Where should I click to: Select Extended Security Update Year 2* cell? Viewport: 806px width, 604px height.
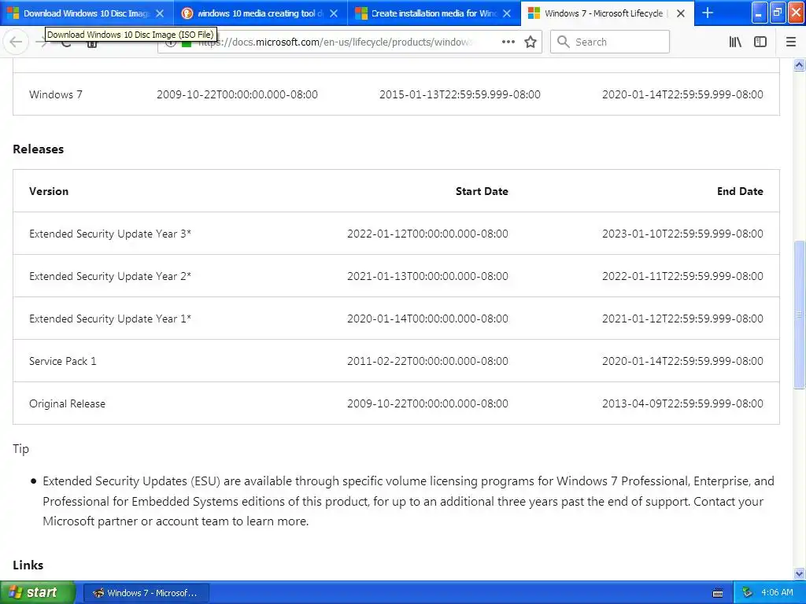pos(110,276)
